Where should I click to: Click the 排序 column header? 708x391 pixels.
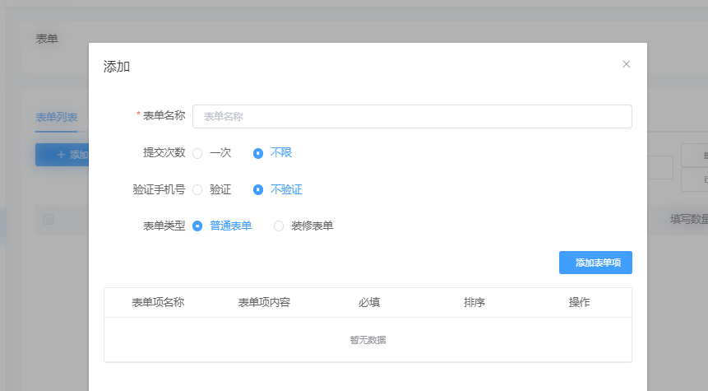[x=474, y=302]
